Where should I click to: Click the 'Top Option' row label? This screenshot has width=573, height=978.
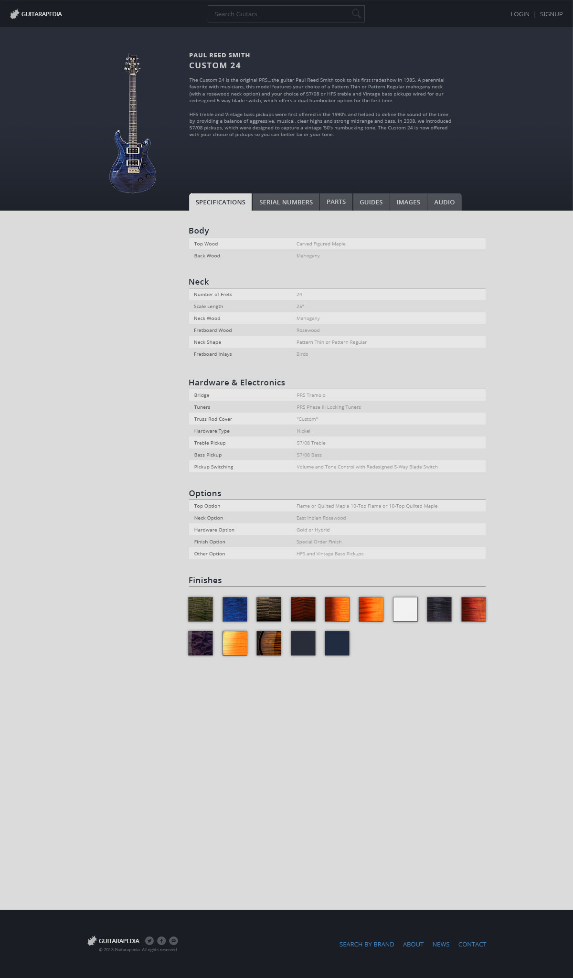207,506
